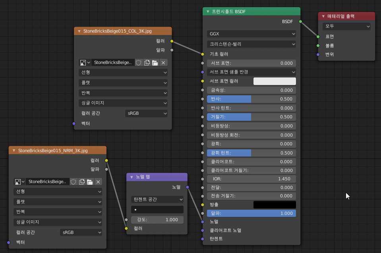Click 표면 input socket on output node
This screenshot has width=381, height=253.
coord(318,37)
